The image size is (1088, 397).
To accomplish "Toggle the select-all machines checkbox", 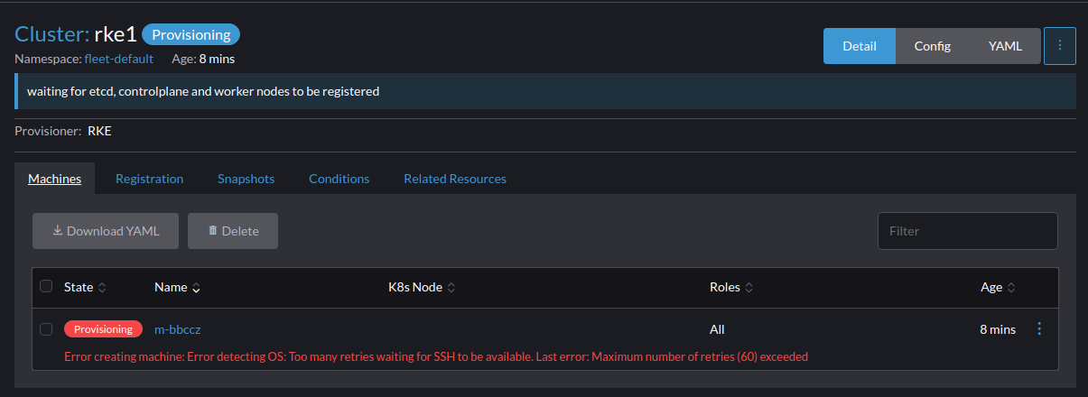I will (46, 287).
